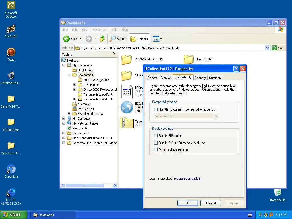The height and width of the screenshot is (219, 292).
Task: Go up one folder level
Action: [102, 39]
